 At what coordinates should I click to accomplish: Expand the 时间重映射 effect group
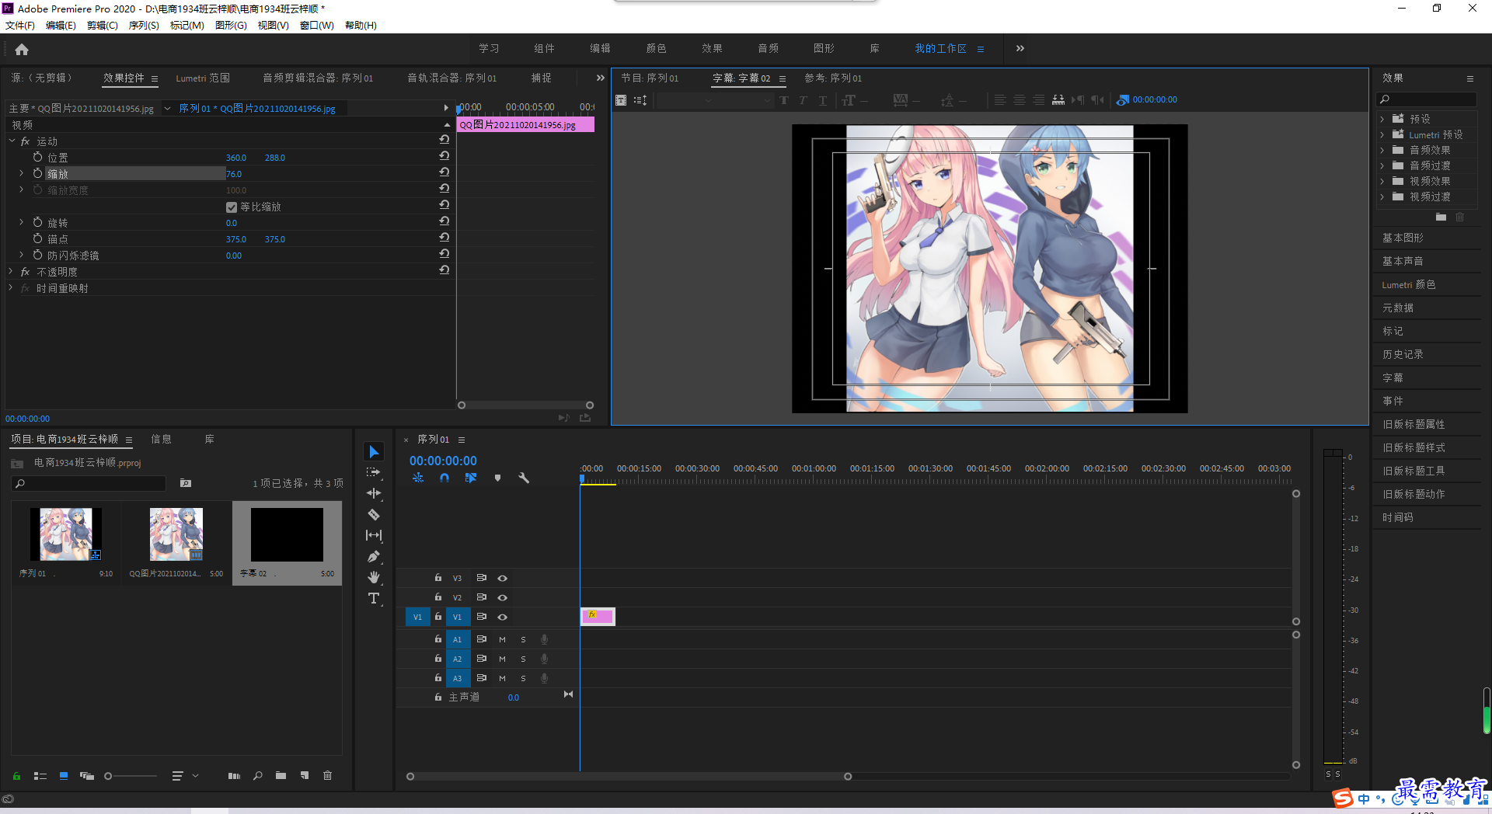coord(11,287)
